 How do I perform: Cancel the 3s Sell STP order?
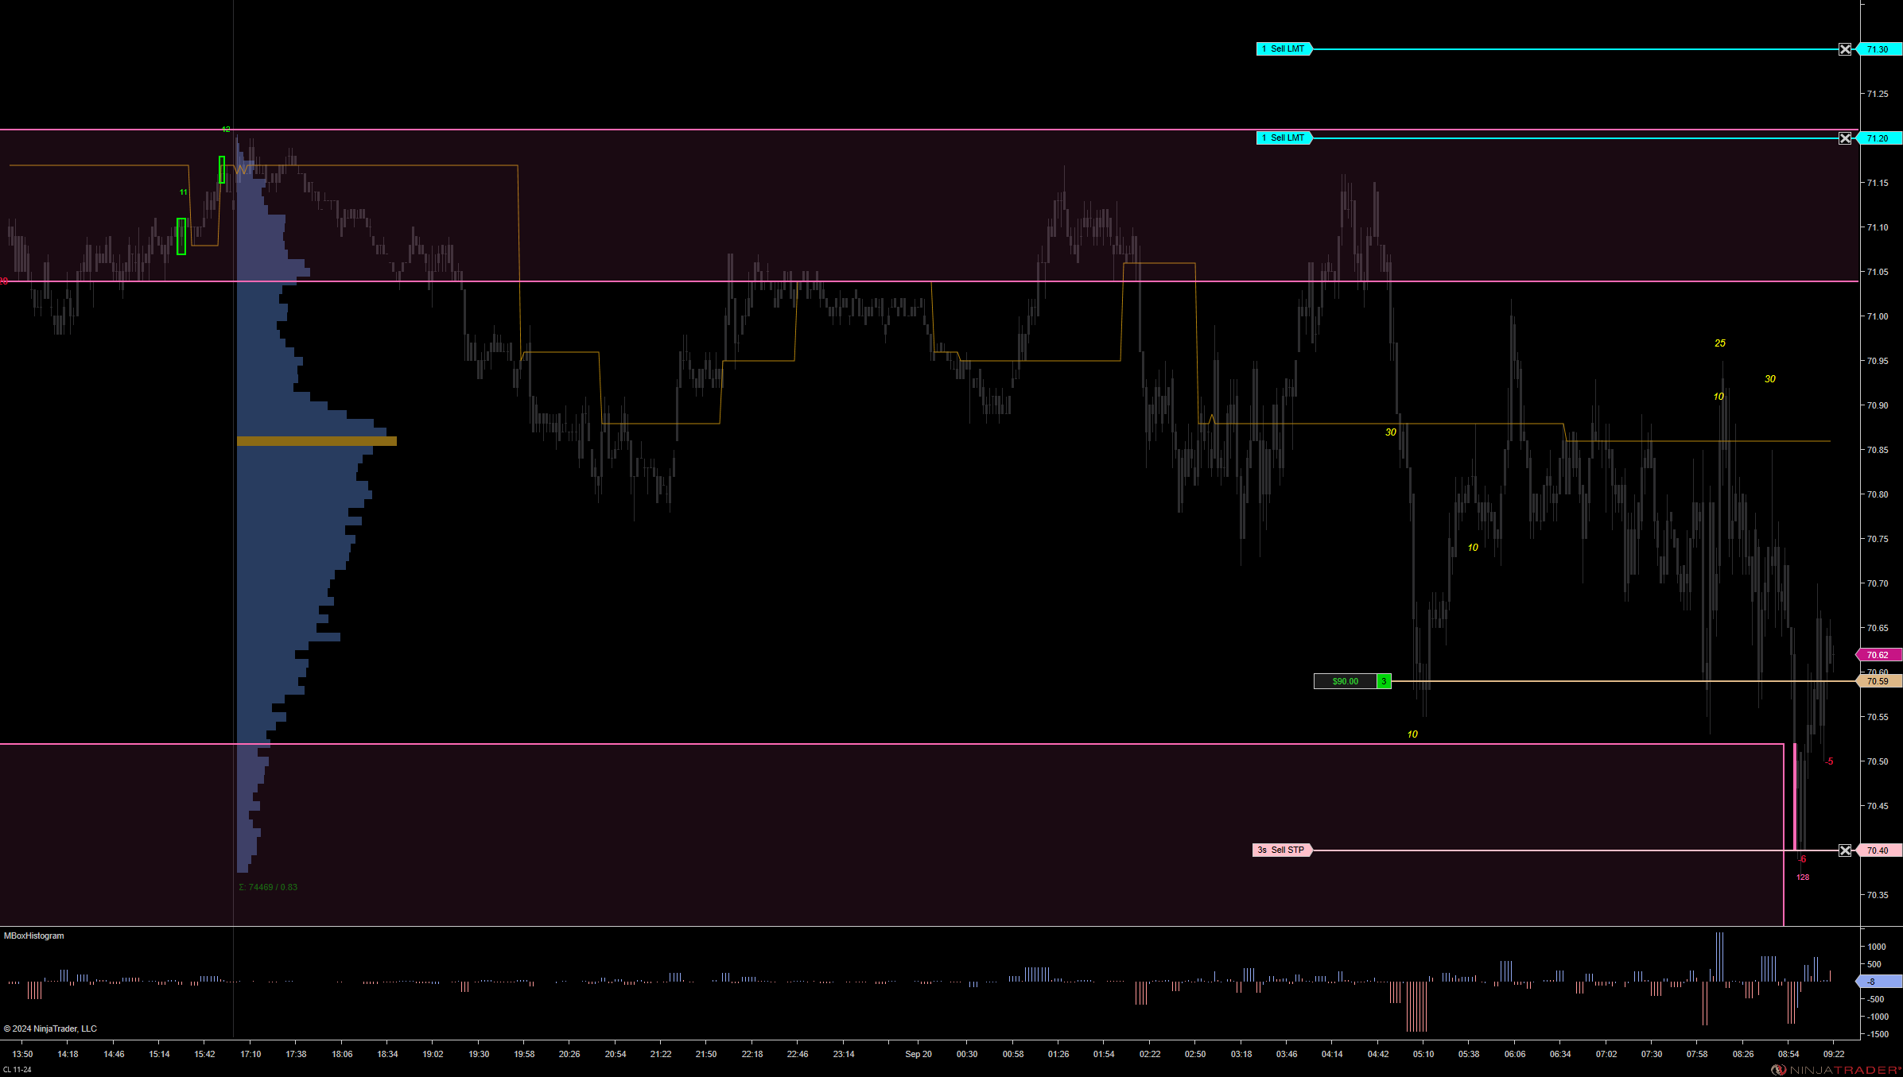pyautogui.click(x=1845, y=850)
